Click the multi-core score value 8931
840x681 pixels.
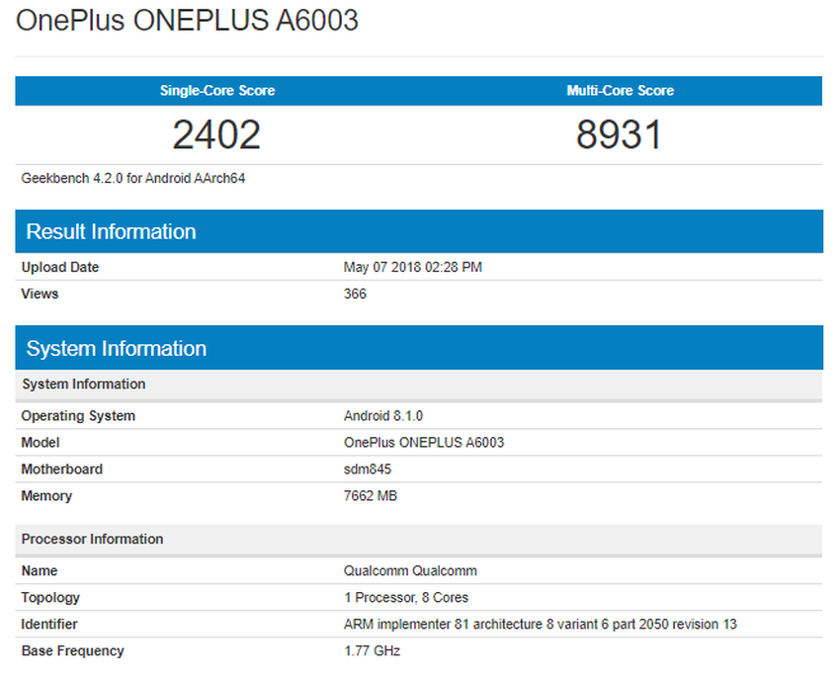point(620,133)
